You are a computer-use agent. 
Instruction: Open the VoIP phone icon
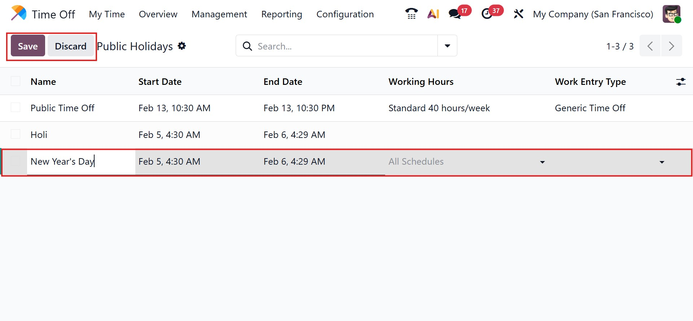(x=411, y=14)
